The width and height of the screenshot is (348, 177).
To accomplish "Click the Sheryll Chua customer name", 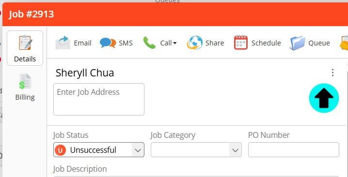I will pos(84,73).
